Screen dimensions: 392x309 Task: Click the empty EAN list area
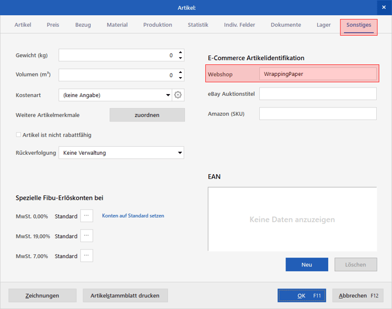[x=293, y=219]
